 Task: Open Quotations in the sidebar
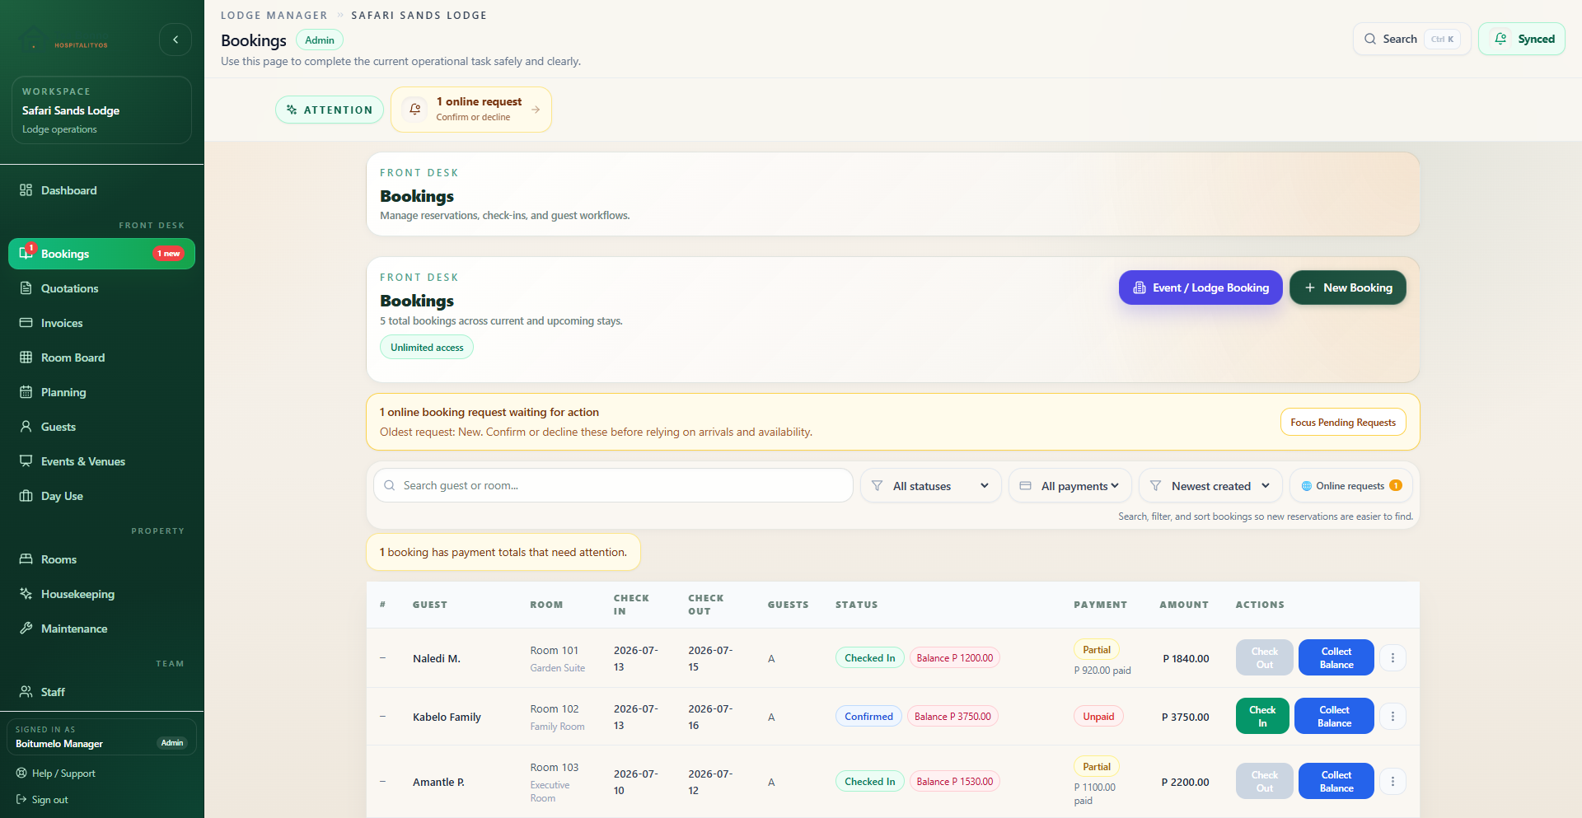click(x=101, y=288)
